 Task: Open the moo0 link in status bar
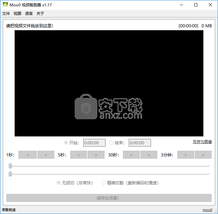coord(208,210)
